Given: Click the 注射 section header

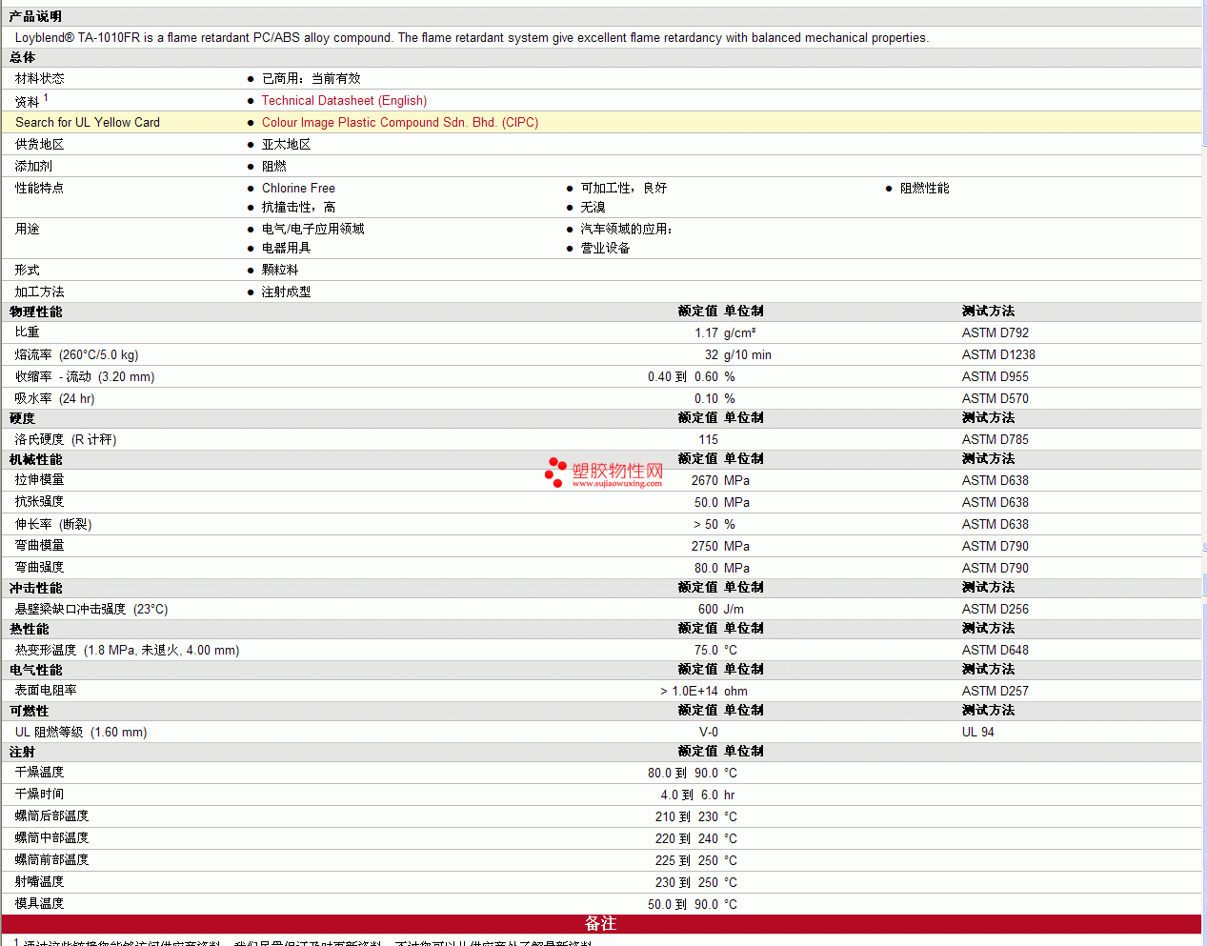Looking at the screenshot, I should point(23,752).
